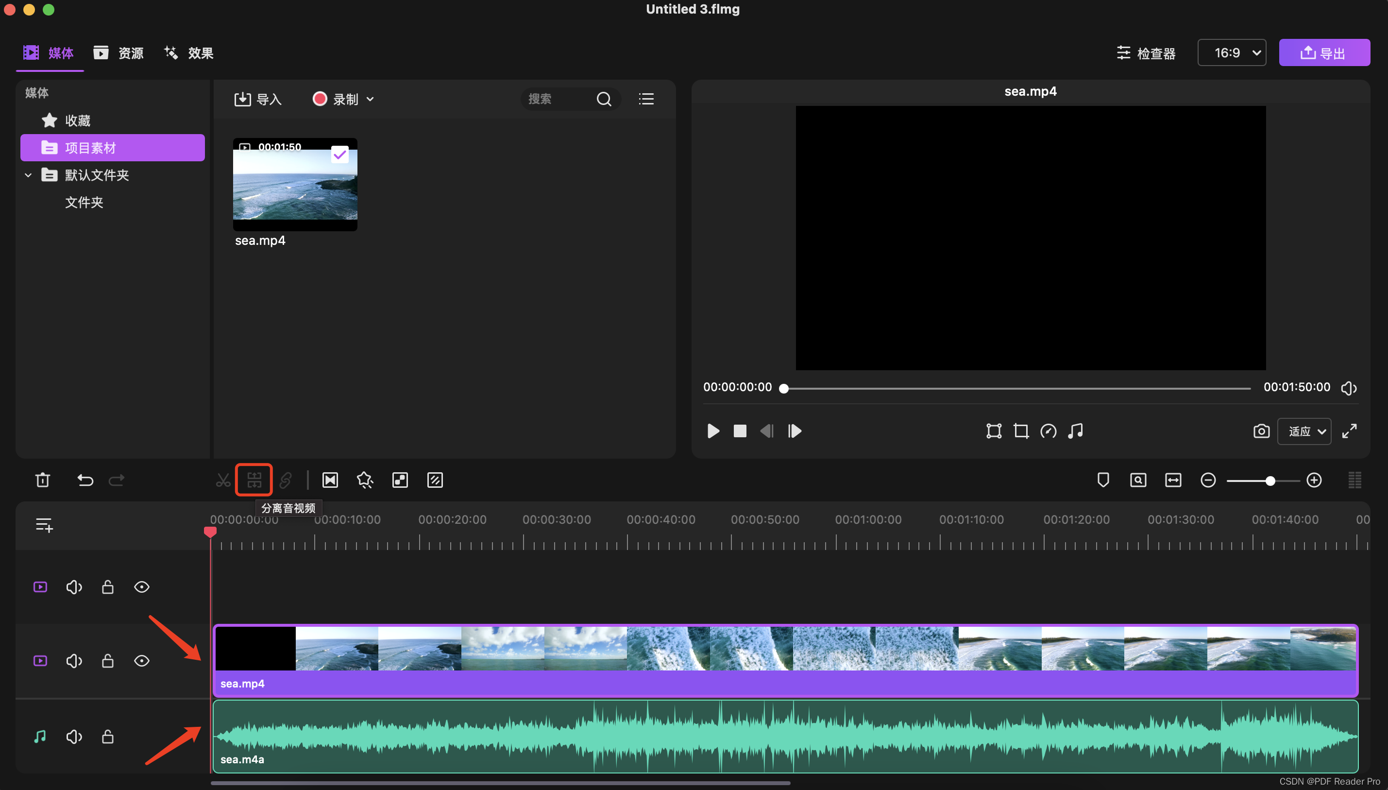Click the link clips chain icon
Screen dimensions: 1388x790
tap(286, 480)
